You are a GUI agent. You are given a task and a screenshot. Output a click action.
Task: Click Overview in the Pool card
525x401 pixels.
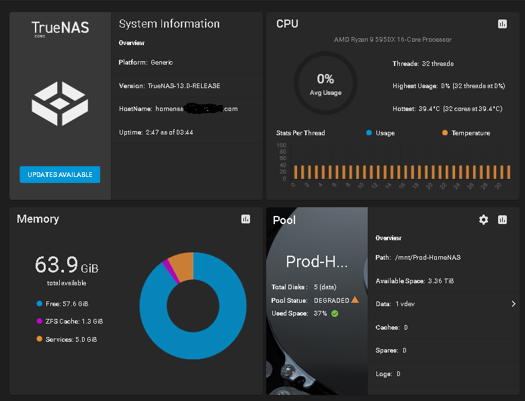(x=388, y=238)
